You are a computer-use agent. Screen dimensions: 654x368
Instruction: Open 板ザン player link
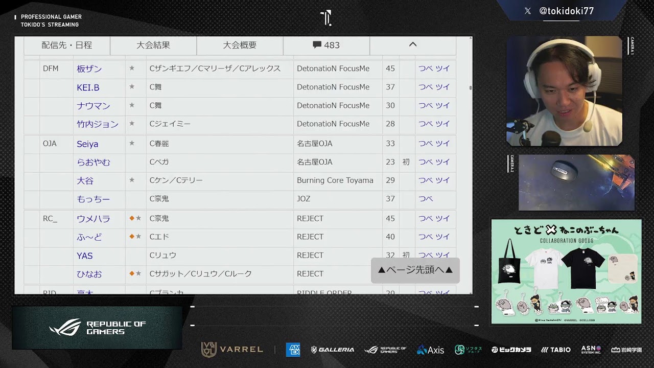click(x=89, y=68)
